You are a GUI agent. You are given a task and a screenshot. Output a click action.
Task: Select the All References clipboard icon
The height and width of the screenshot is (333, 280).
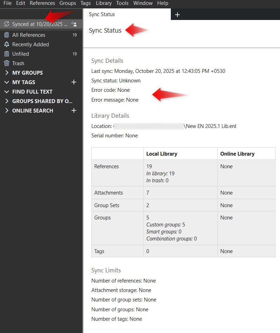[x=6, y=35]
